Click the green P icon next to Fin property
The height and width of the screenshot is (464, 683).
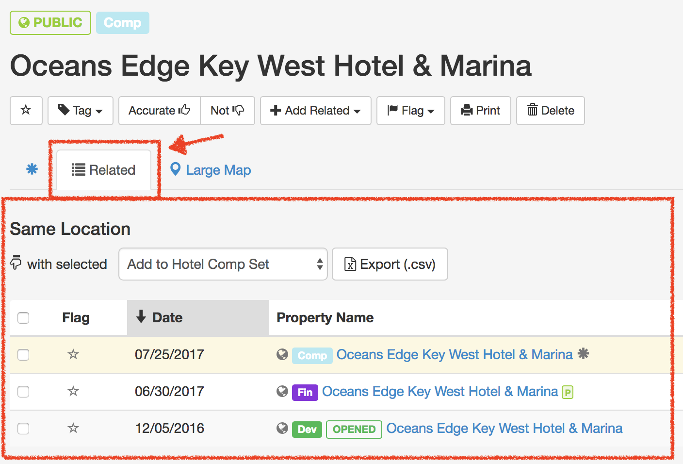[x=568, y=392]
